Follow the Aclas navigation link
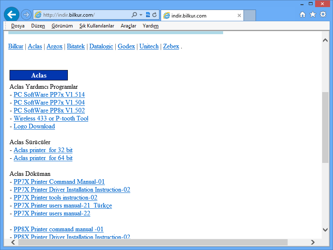 (x=35, y=46)
